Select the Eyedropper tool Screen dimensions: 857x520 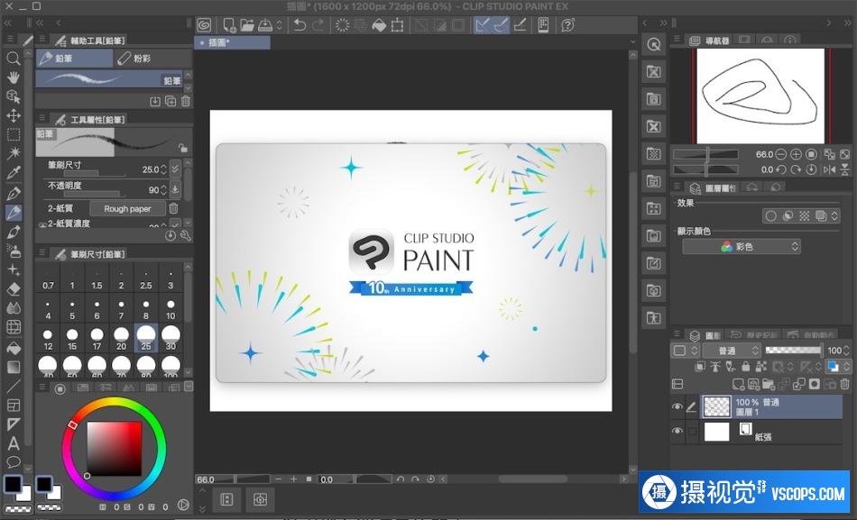14,173
